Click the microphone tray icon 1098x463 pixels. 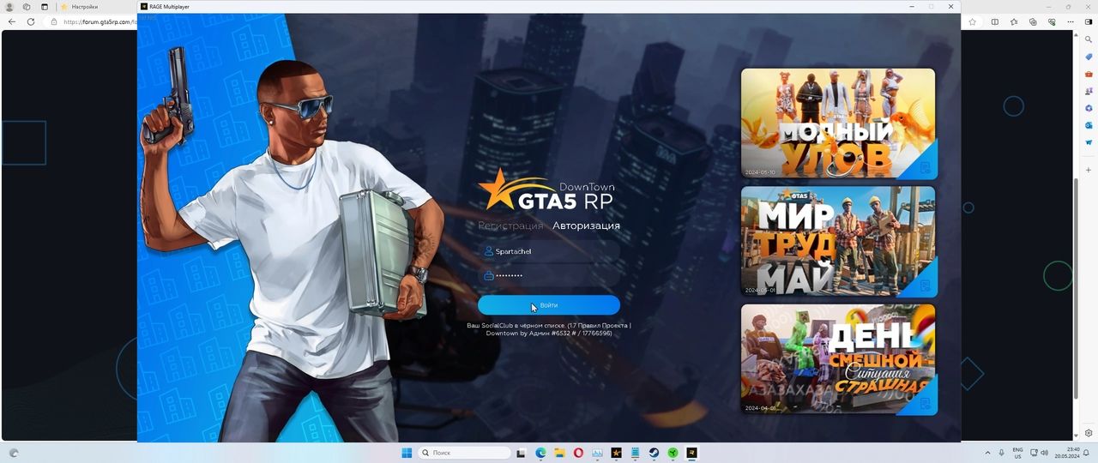pos(1001,453)
